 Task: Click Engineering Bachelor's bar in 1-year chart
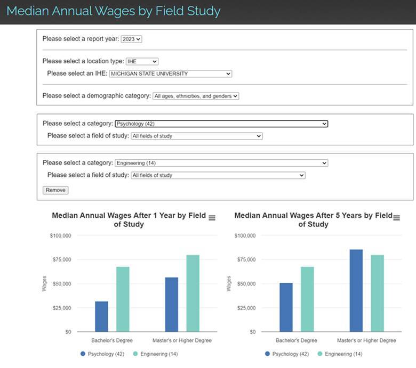(123, 299)
